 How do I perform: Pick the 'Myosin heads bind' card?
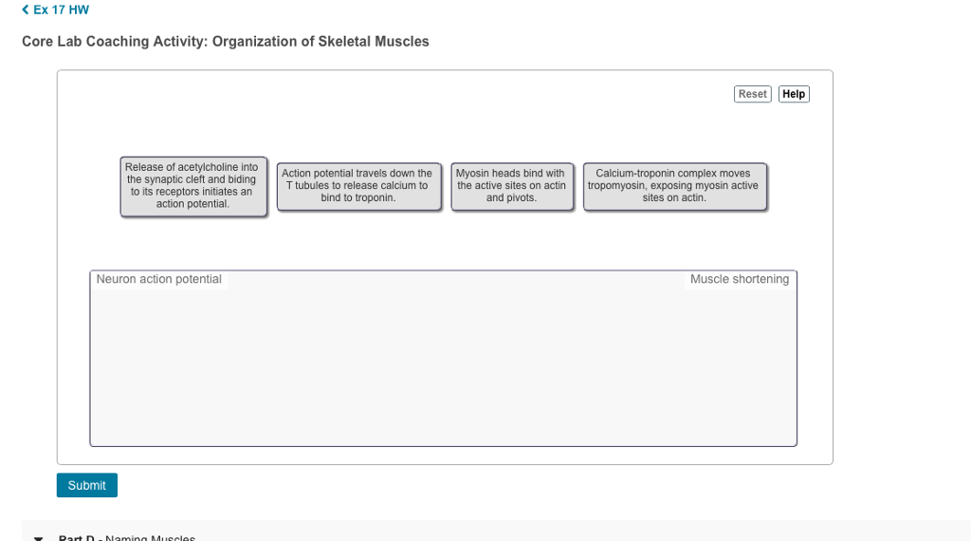point(511,186)
